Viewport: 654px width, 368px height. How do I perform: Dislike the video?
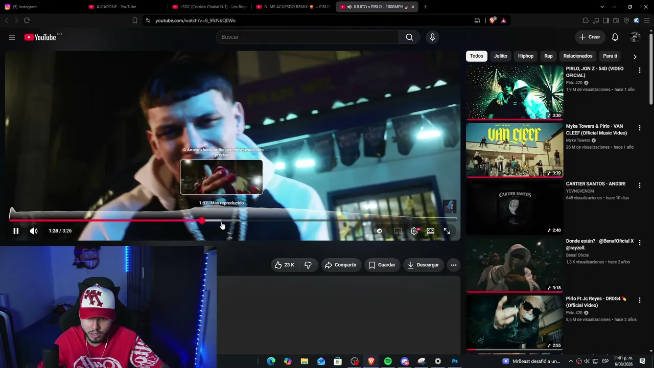(308, 265)
